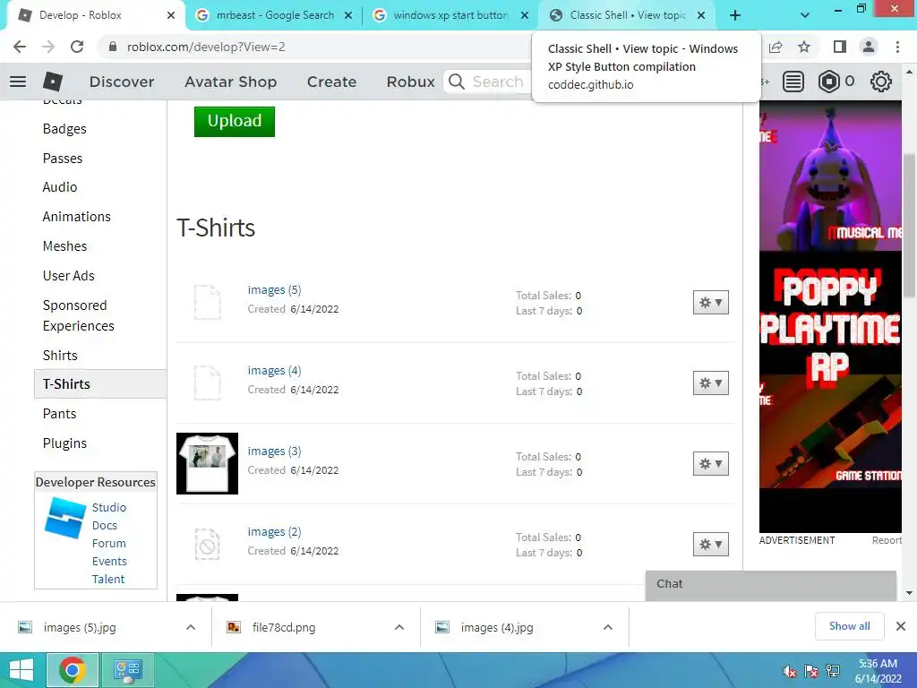Screen dimensions: 917x688
Task: Select Badges in sidebar
Action: pos(64,129)
